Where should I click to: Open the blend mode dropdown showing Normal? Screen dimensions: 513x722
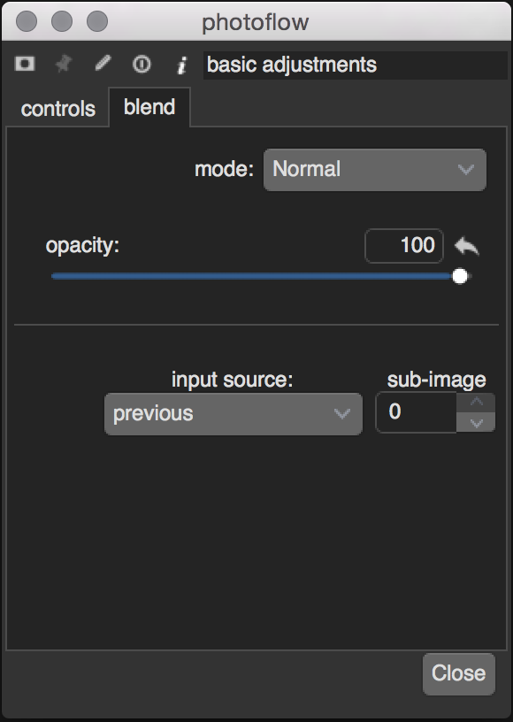pyautogui.click(x=374, y=170)
